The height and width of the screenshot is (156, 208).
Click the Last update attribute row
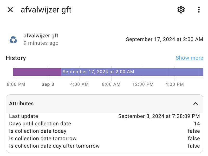pos(104,116)
